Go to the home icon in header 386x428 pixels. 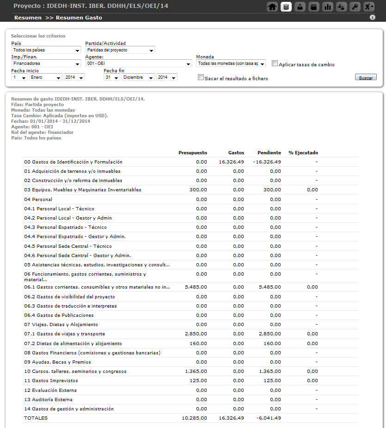272,7
